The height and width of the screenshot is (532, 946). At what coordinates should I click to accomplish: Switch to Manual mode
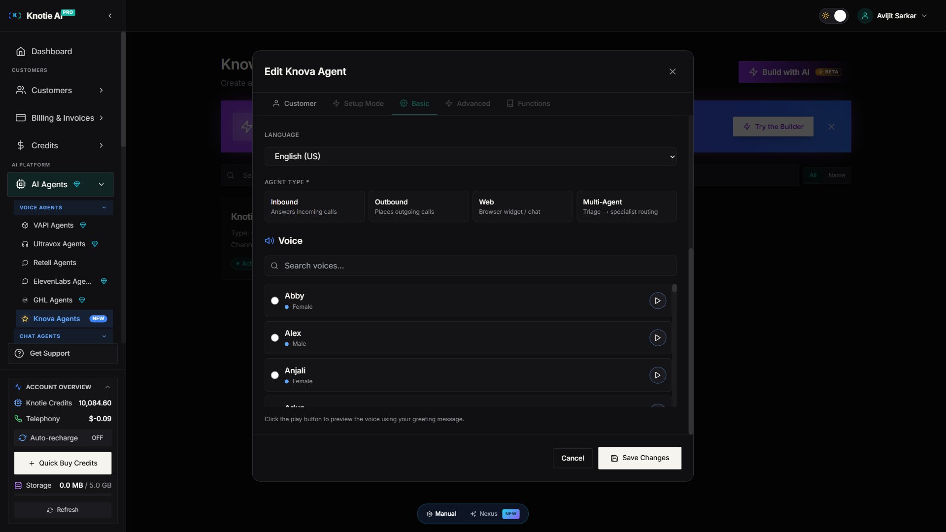tap(441, 514)
